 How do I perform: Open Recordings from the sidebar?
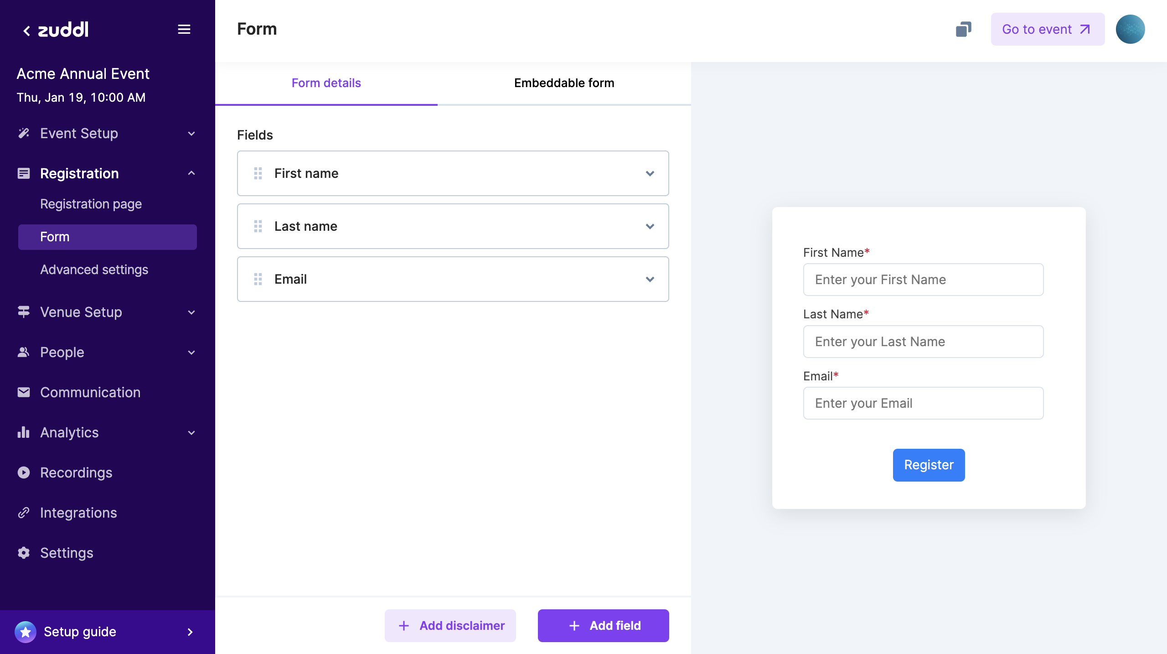pyautogui.click(x=76, y=472)
